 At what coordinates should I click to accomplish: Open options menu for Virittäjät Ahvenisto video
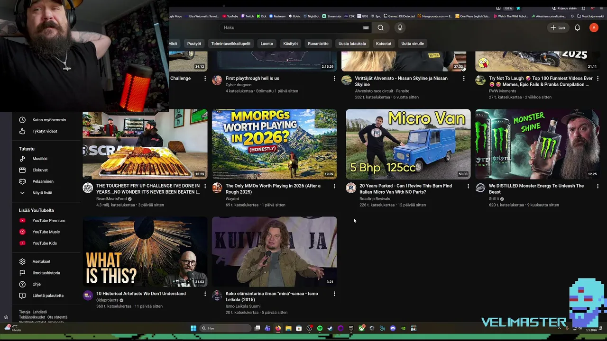click(464, 79)
